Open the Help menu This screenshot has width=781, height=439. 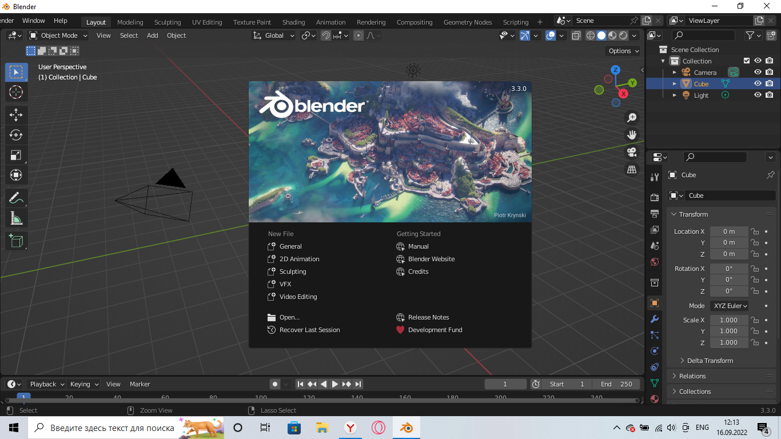point(60,21)
